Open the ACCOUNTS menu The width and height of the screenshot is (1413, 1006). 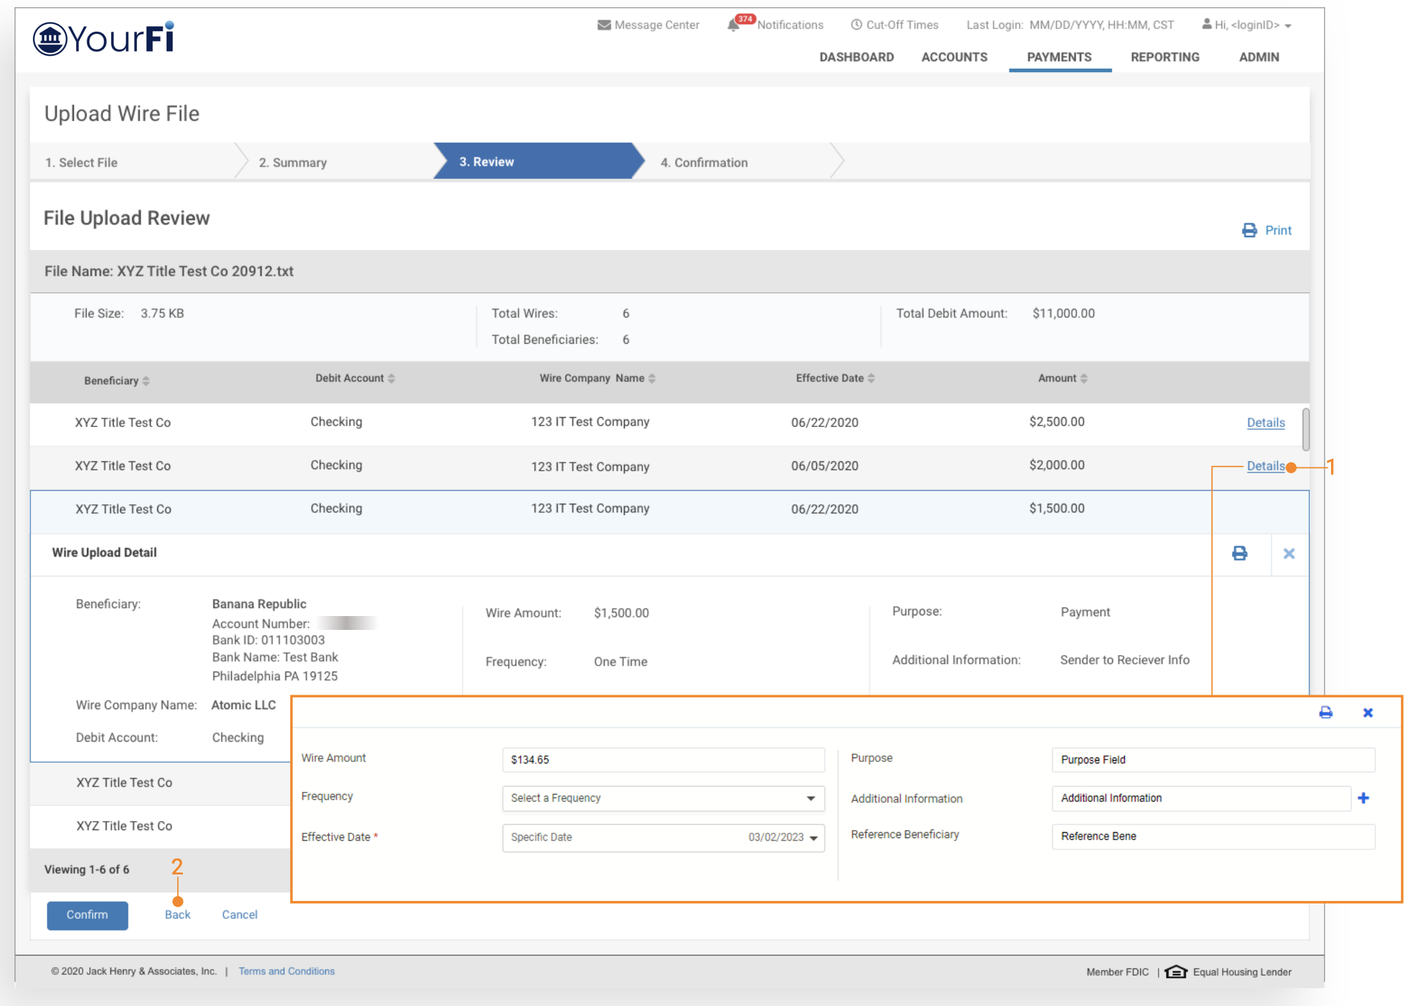point(954,57)
